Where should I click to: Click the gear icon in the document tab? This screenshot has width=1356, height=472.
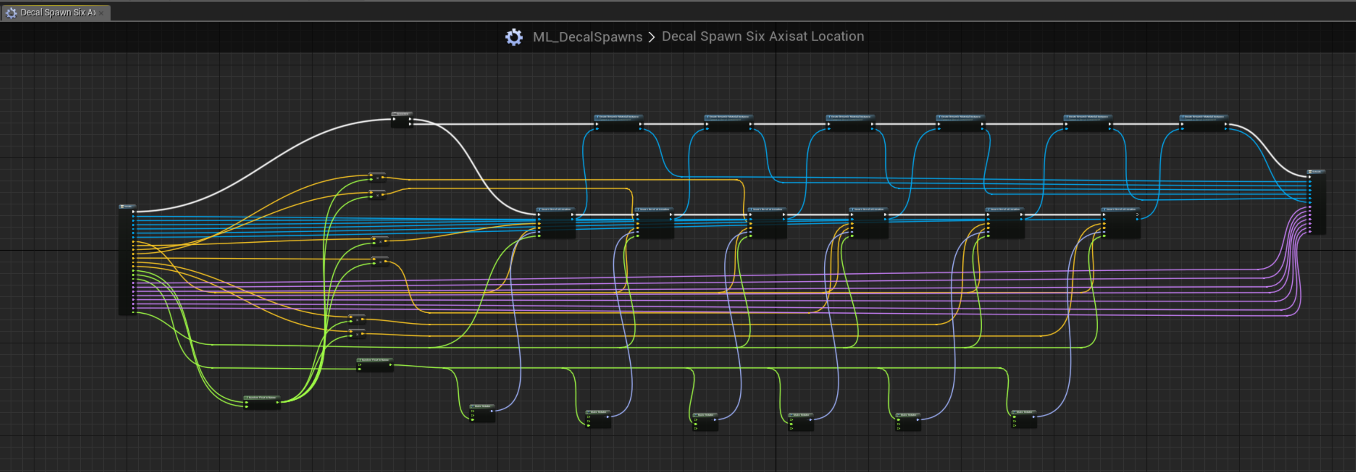[x=12, y=13]
